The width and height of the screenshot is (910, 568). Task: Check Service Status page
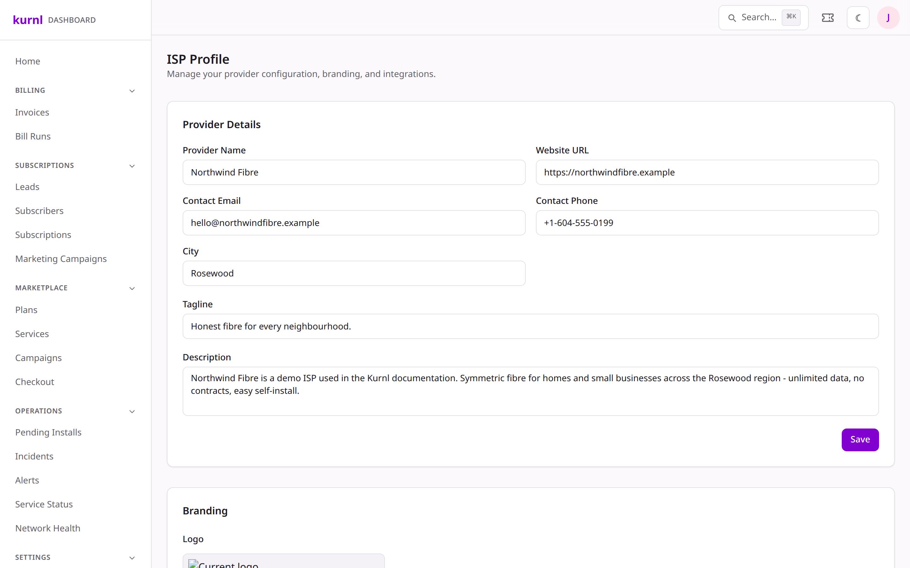pos(44,505)
